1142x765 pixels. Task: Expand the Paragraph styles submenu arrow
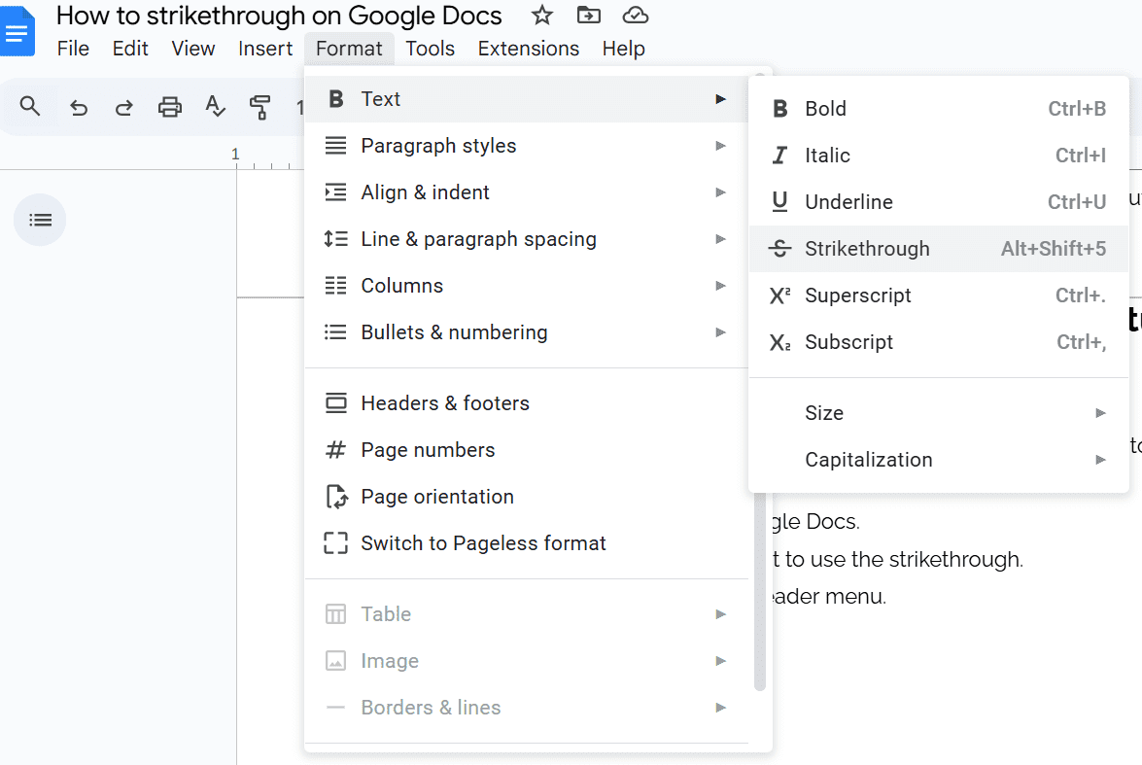[720, 146]
